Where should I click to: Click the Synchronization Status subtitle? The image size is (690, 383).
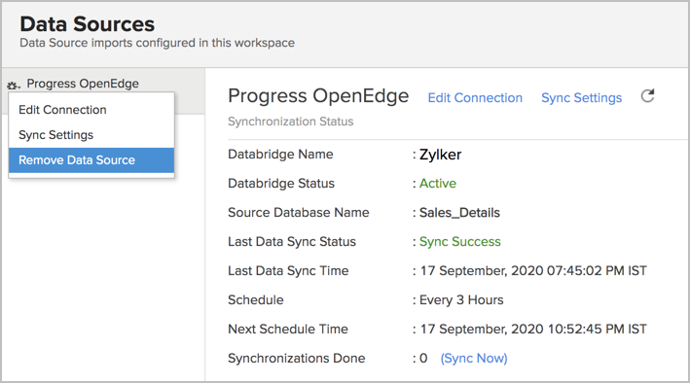290,122
